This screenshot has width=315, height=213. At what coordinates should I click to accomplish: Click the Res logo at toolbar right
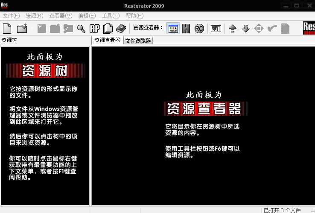tap(309, 28)
